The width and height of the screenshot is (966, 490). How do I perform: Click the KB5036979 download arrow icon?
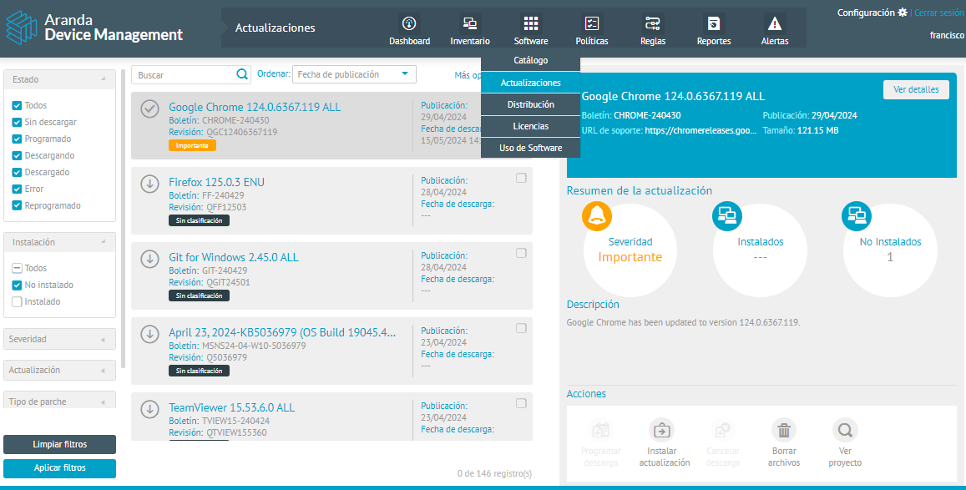149,334
